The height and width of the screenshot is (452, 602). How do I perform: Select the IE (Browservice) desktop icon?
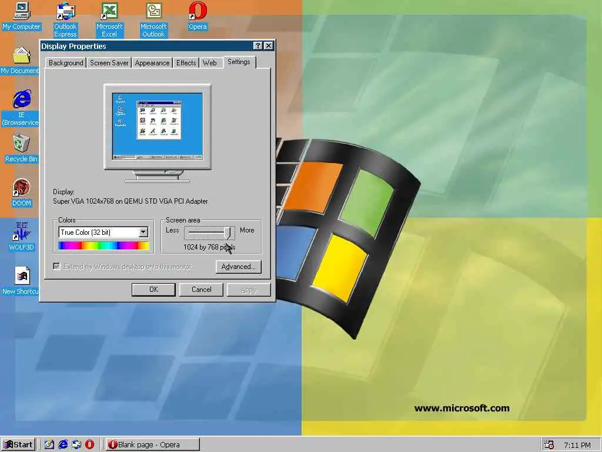click(x=21, y=108)
